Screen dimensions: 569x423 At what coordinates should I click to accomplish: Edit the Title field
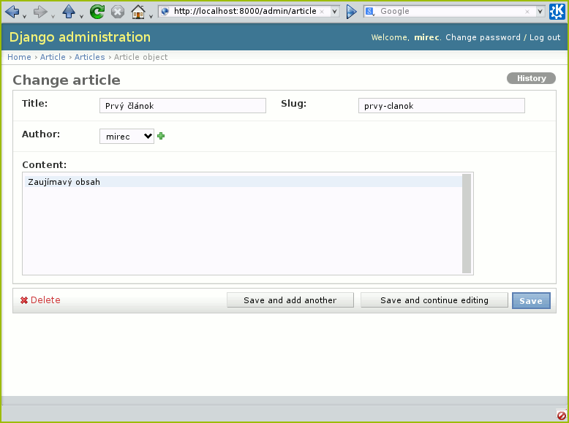click(183, 105)
